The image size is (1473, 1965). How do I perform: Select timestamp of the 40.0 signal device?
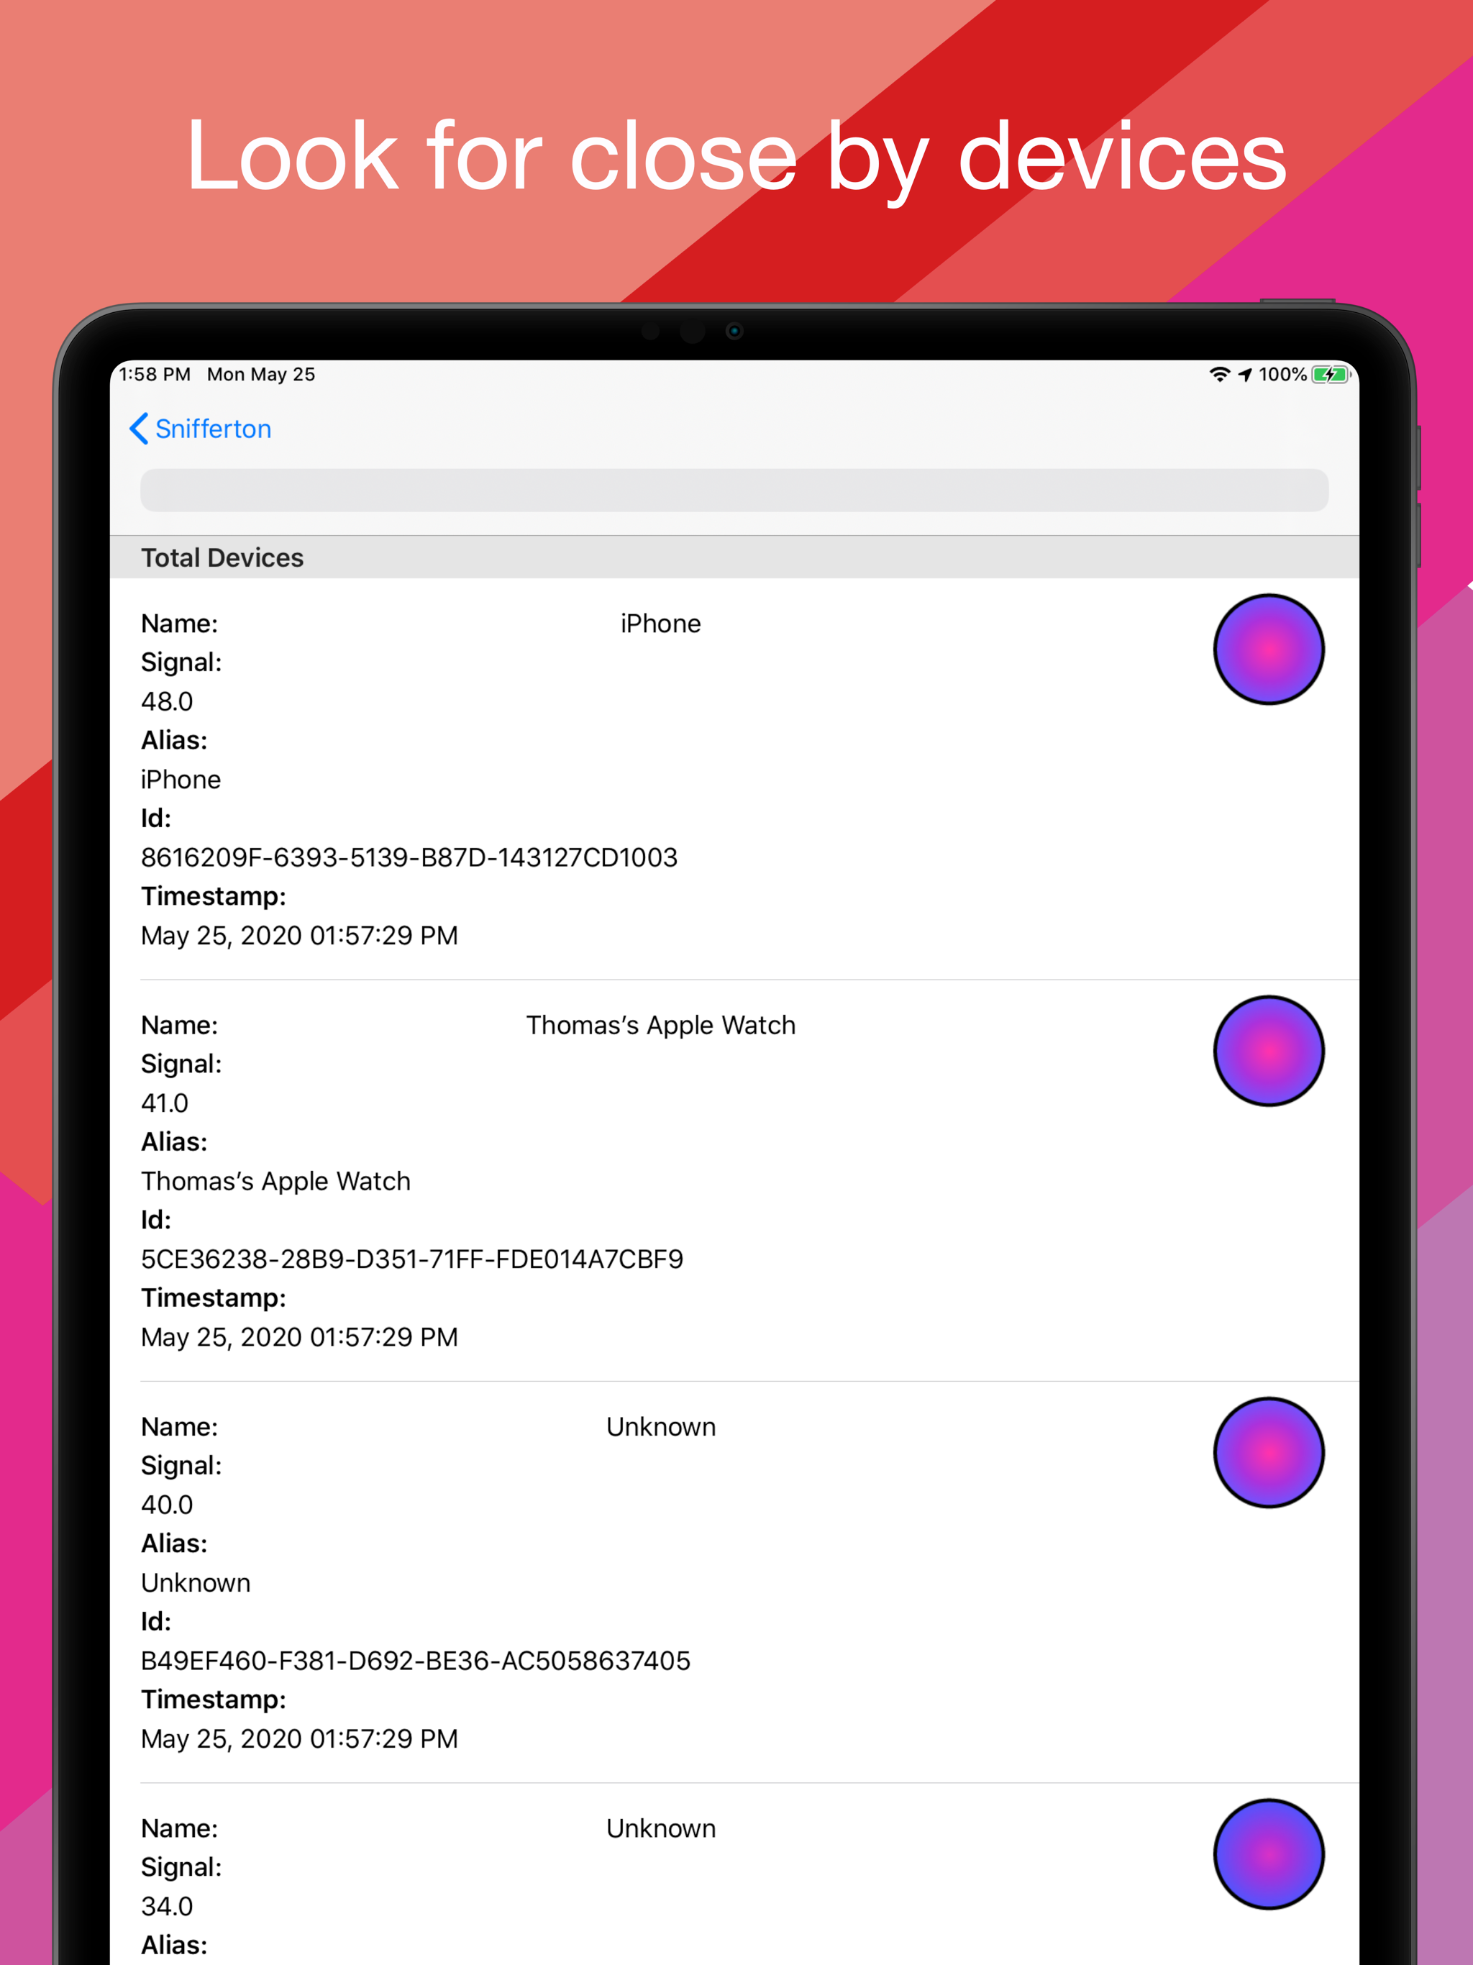click(x=299, y=1738)
